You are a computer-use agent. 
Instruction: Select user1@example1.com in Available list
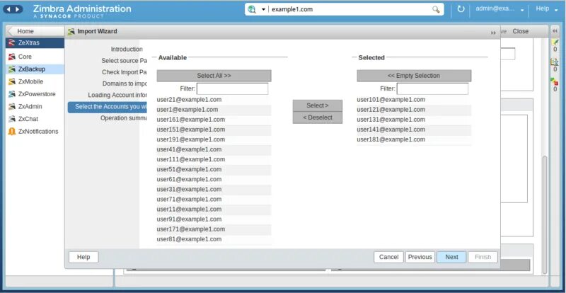coord(214,110)
